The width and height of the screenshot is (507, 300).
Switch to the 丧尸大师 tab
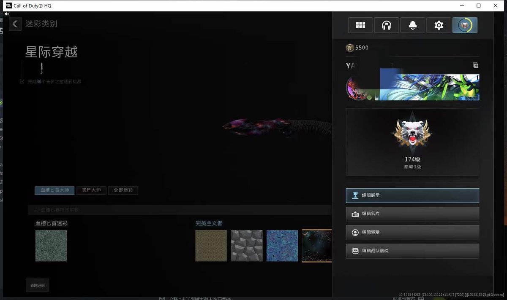tap(91, 190)
